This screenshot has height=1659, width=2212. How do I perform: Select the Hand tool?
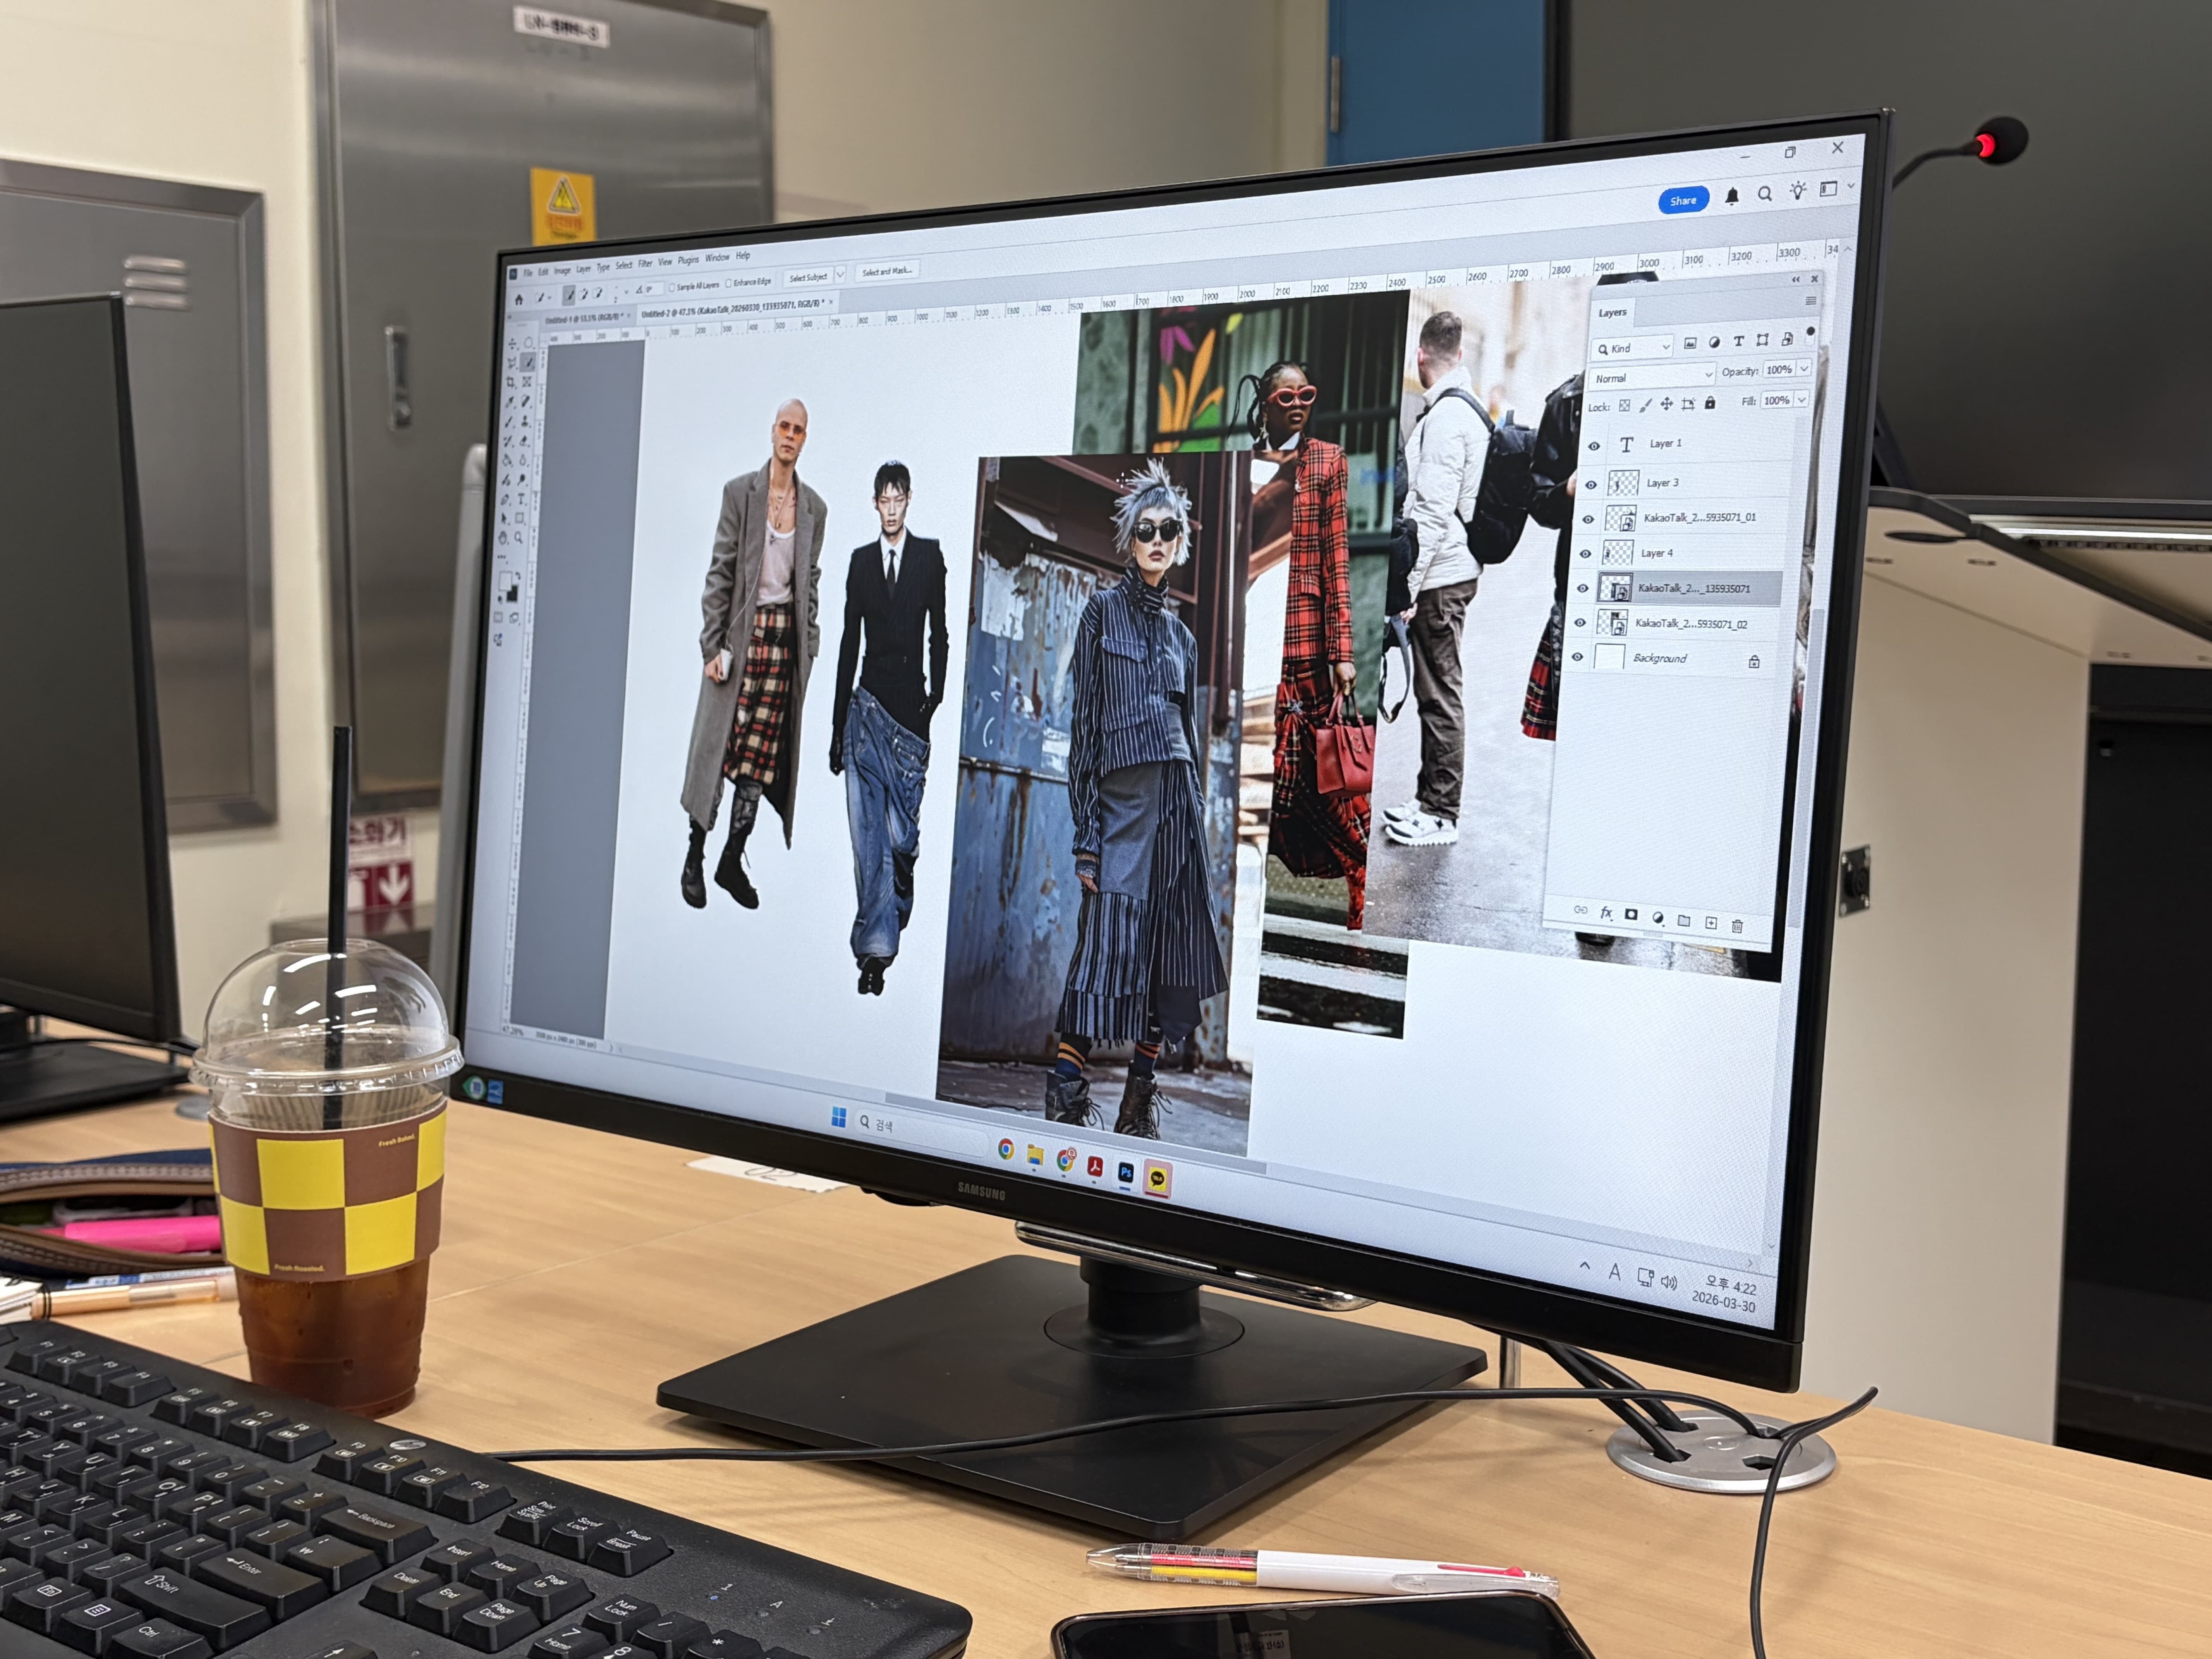pos(503,538)
